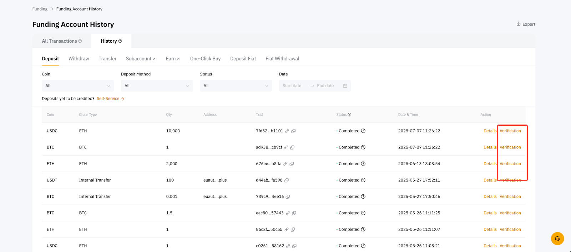Click the Export download icon

519,24
